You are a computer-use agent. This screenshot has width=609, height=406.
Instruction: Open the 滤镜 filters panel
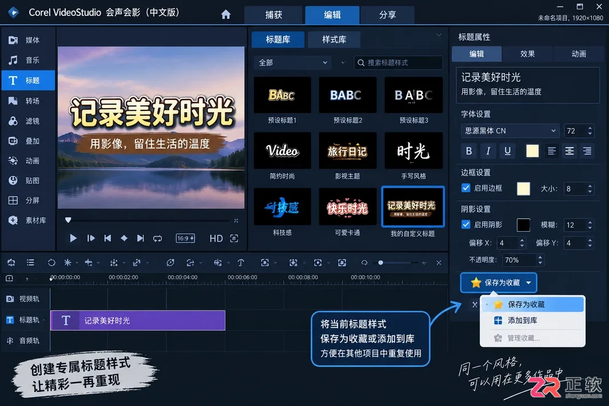pyautogui.click(x=28, y=121)
